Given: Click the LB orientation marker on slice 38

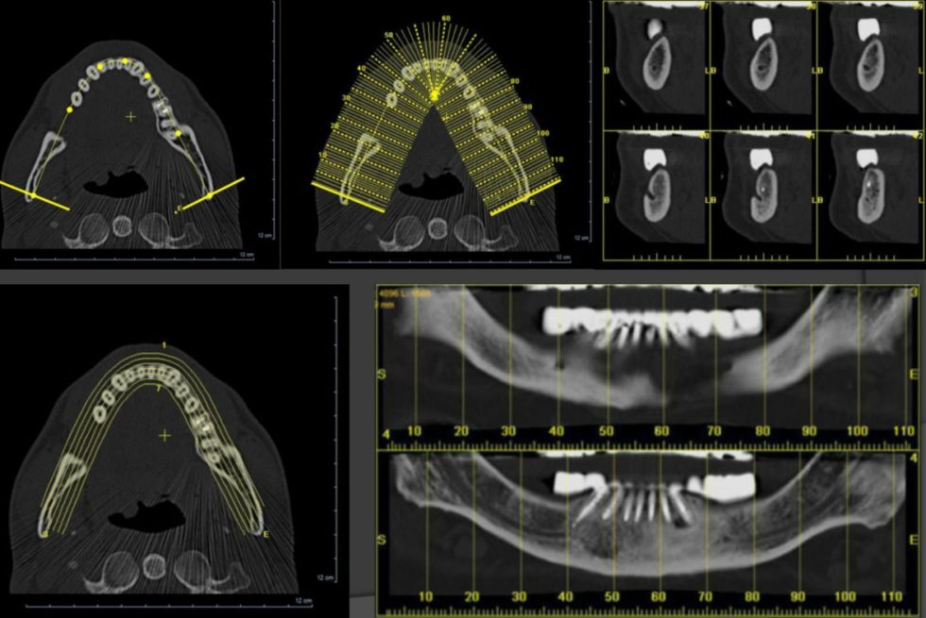Looking at the screenshot, I should coord(709,70).
